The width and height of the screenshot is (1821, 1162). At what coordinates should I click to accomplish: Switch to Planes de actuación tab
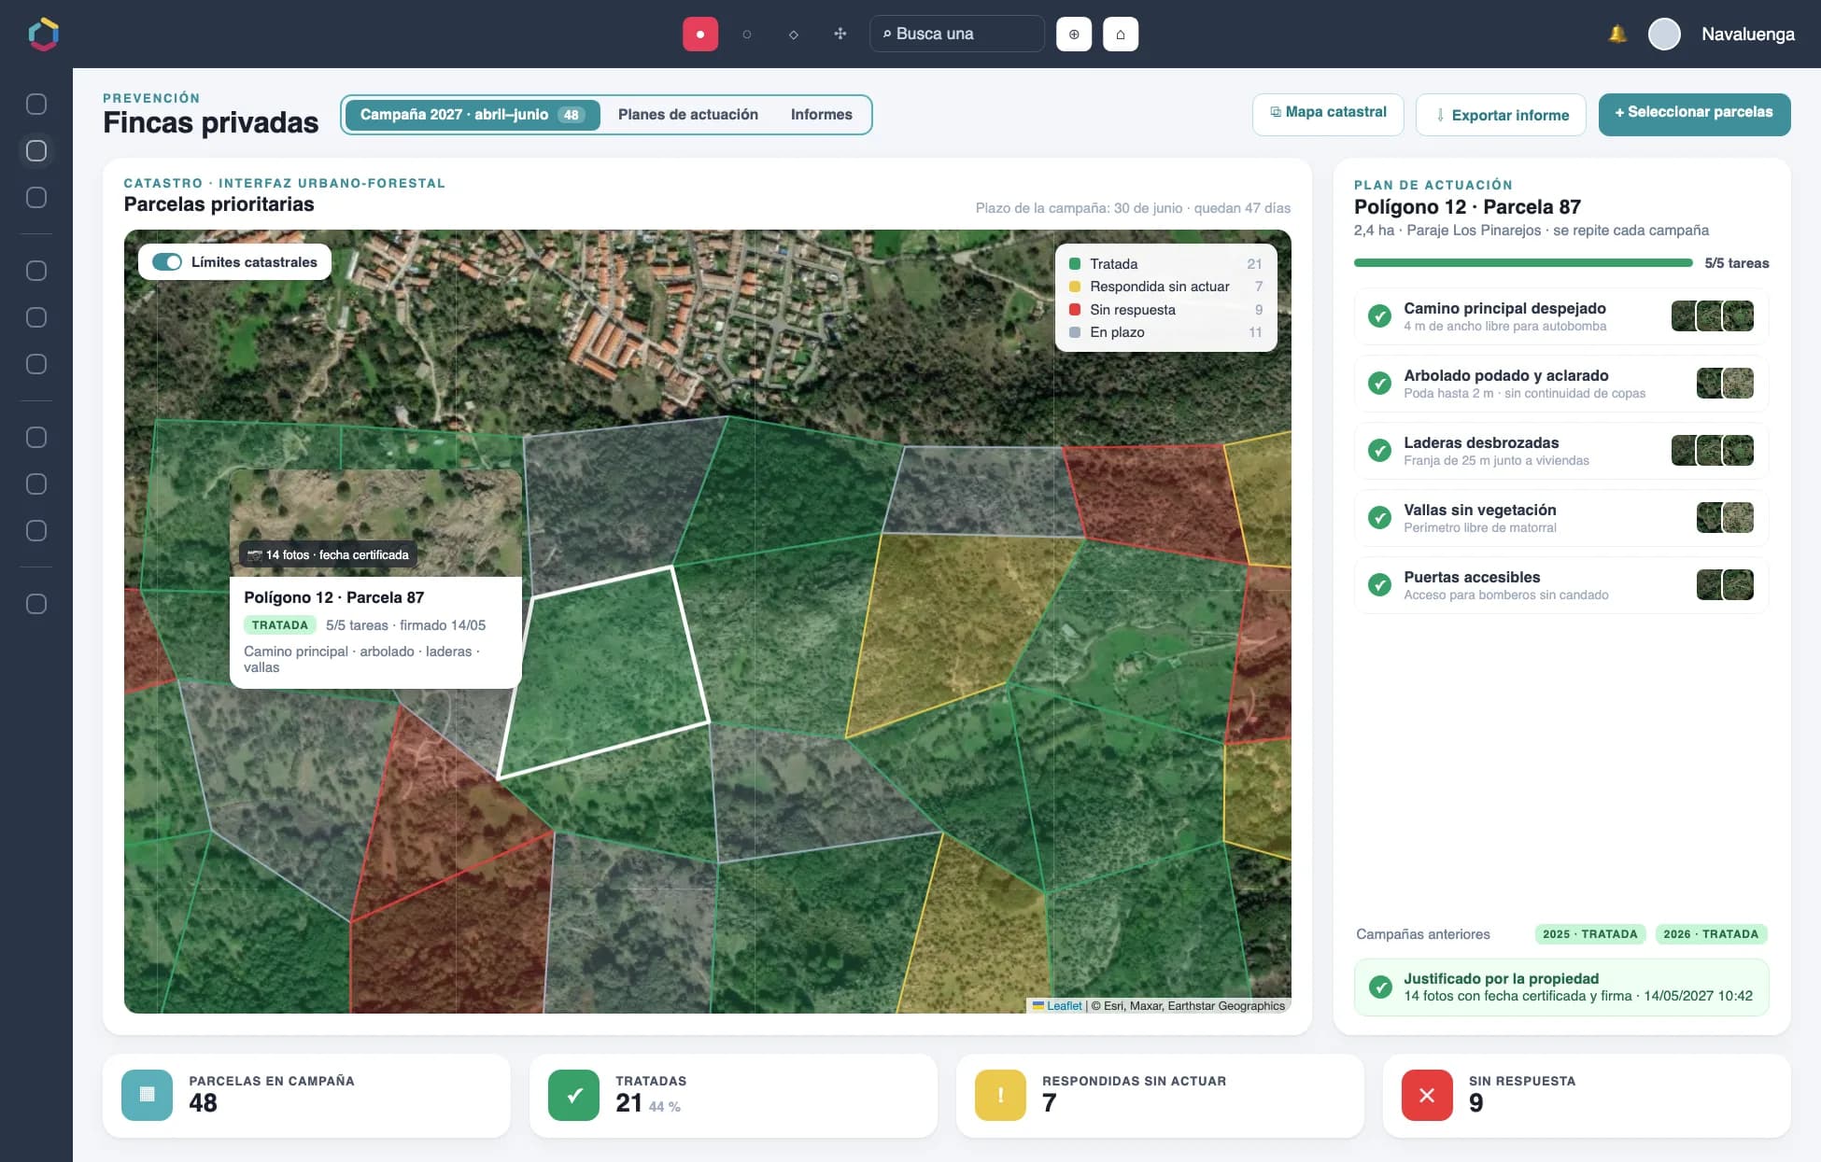(688, 115)
